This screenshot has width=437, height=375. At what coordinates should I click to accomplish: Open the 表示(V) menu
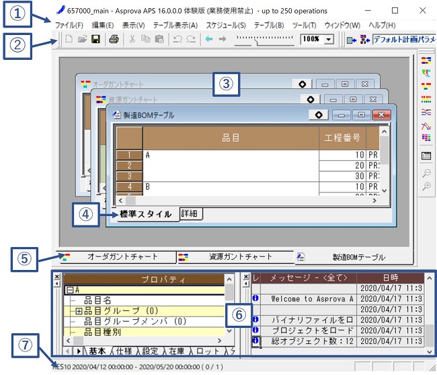(x=134, y=26)
